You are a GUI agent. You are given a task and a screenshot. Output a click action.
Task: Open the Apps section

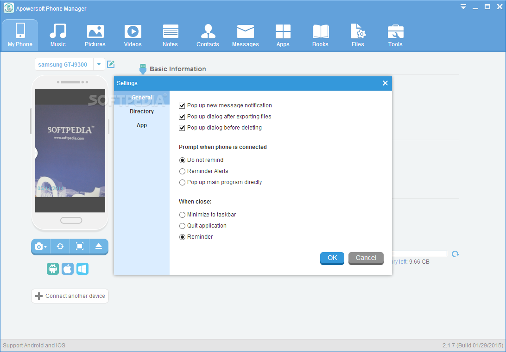click(x=283, y=35)
